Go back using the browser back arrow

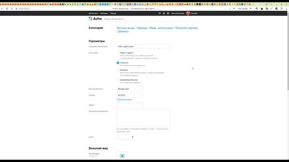(x=2, y=9)
